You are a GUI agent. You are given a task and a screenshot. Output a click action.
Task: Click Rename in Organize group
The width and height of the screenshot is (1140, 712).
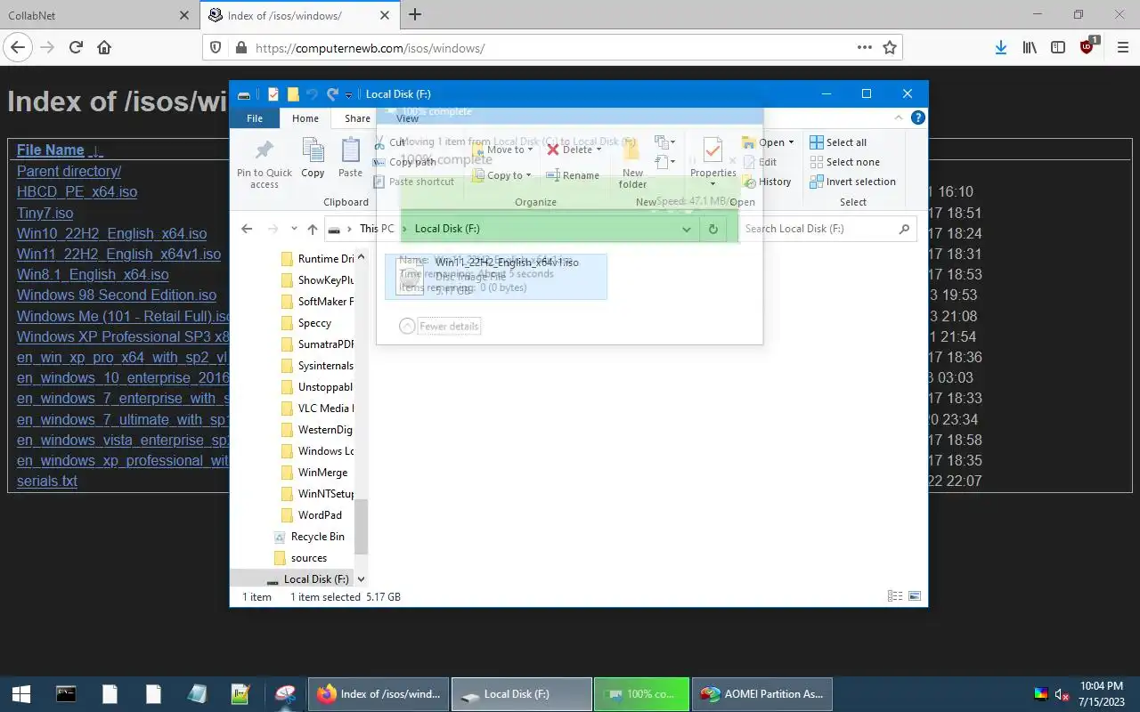point(572,175)
